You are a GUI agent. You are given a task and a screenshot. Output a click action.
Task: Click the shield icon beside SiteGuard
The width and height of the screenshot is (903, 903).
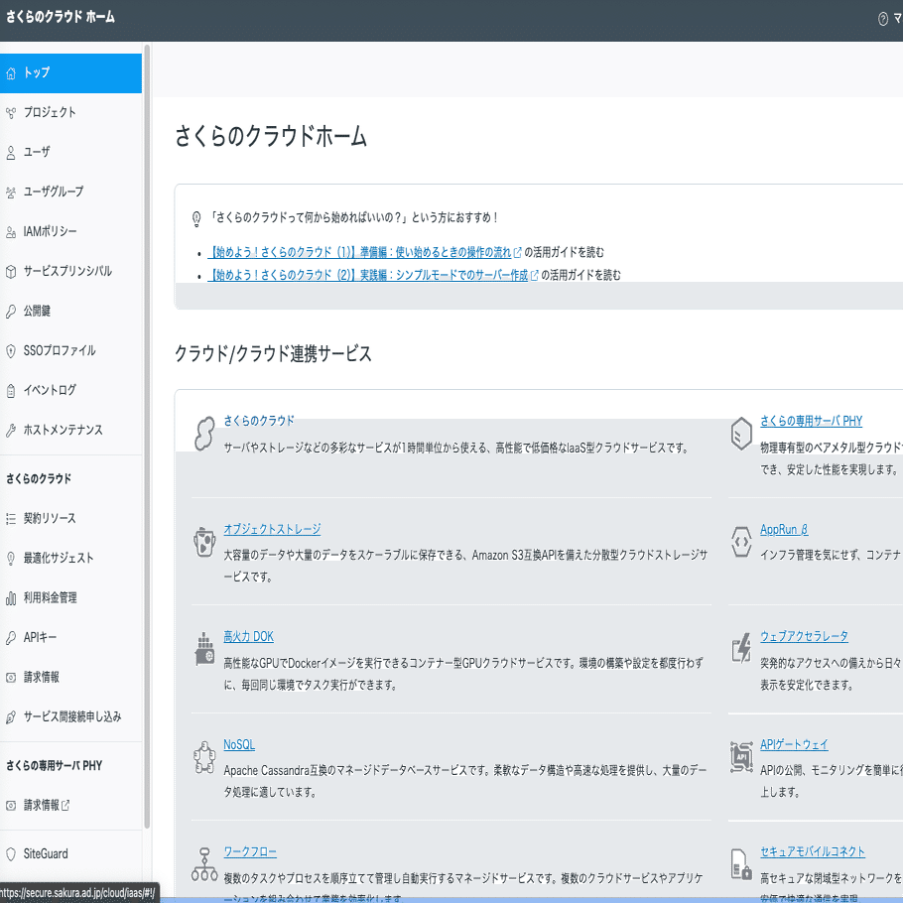(10, 854)
